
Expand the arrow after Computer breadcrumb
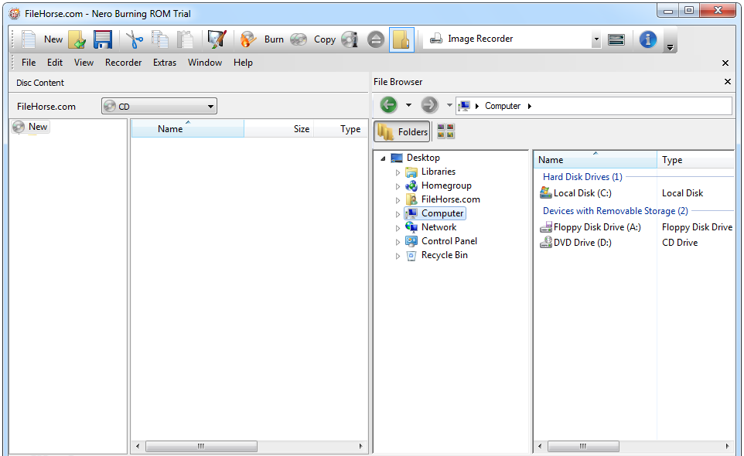point(530,106)
